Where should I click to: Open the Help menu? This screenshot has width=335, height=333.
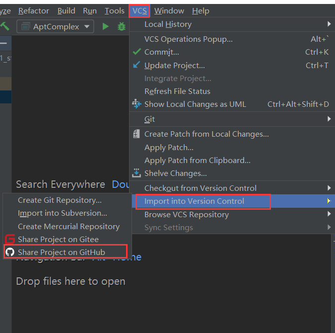pos(201,11)
